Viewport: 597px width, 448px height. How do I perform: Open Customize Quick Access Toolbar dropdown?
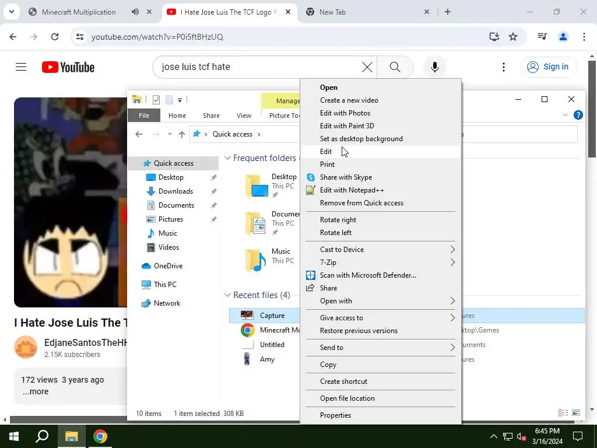[180, 100]
